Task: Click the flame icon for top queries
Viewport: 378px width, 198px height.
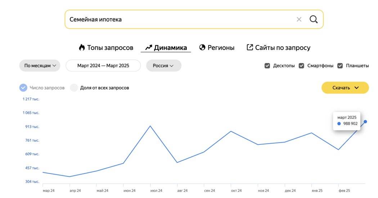Action: (82, 47)
